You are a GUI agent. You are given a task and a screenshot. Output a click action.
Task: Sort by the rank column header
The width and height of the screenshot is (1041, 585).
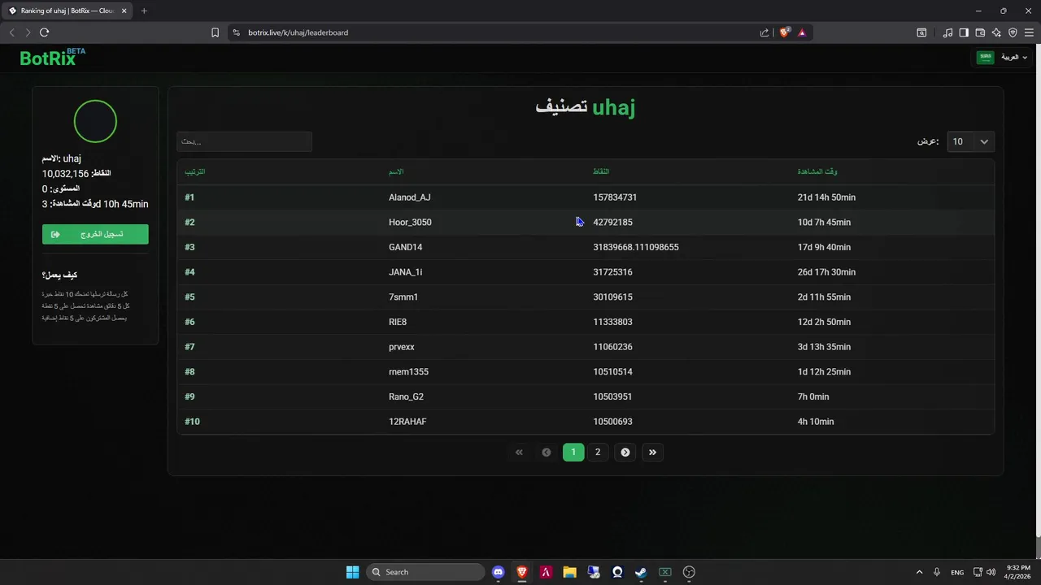click(x=194, y=171)
